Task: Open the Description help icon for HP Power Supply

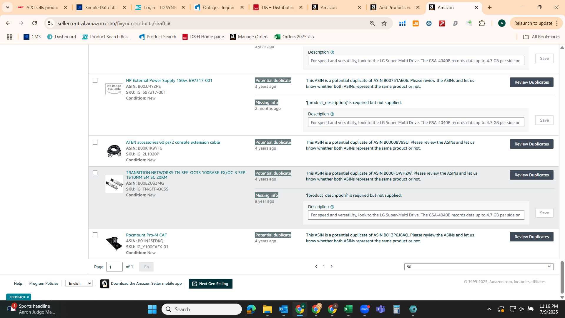Action: point(332,114)
